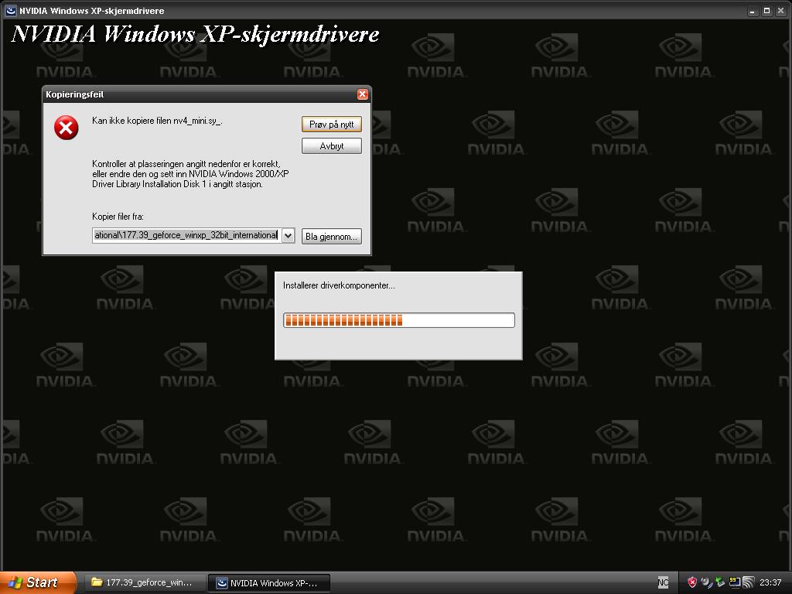Open the Start menu

tap(38, 582)
